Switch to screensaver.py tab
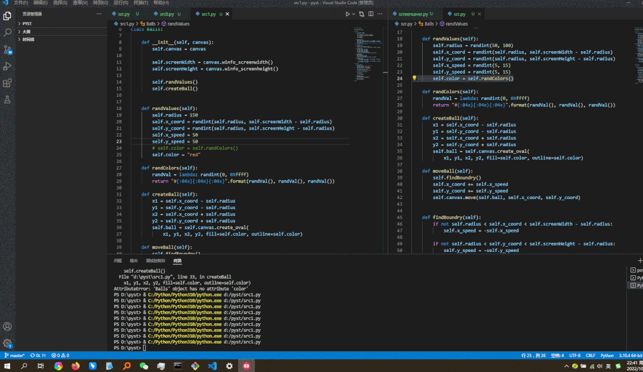Viewport: 643px width, 372px height. point(413,14)
